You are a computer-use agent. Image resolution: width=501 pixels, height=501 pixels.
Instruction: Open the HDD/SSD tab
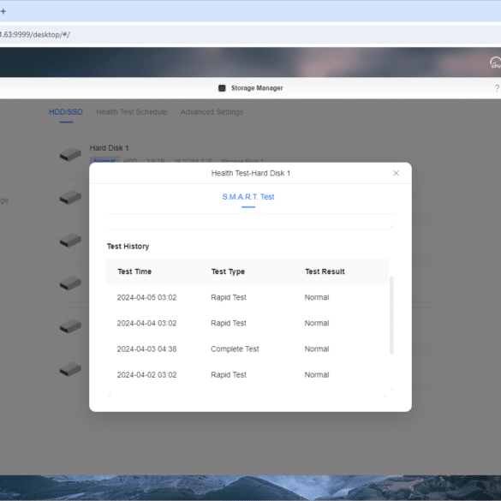pyautogui.click(x=66, y=112)
